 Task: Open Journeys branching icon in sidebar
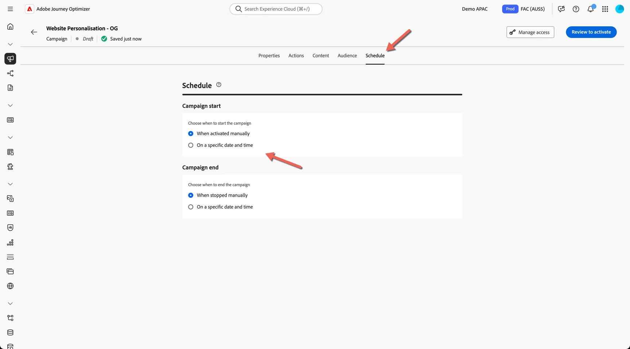coord(10,73)
